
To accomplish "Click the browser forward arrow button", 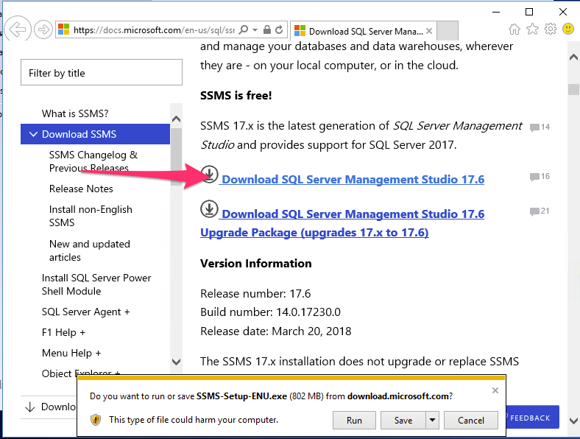I will [x=43, y=29].
